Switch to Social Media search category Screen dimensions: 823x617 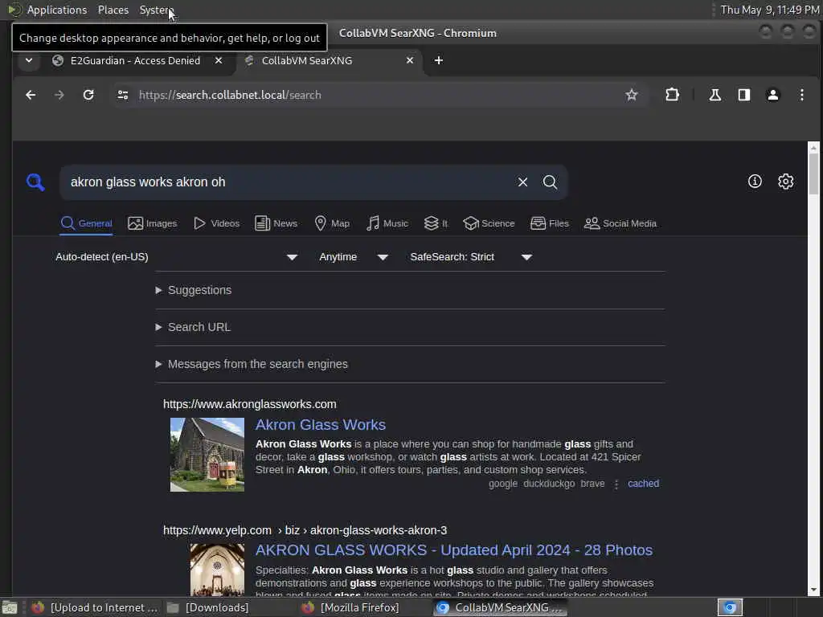point(620,223)
